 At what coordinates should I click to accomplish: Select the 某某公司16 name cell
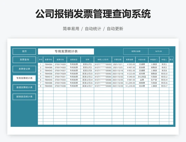point(87,83)
